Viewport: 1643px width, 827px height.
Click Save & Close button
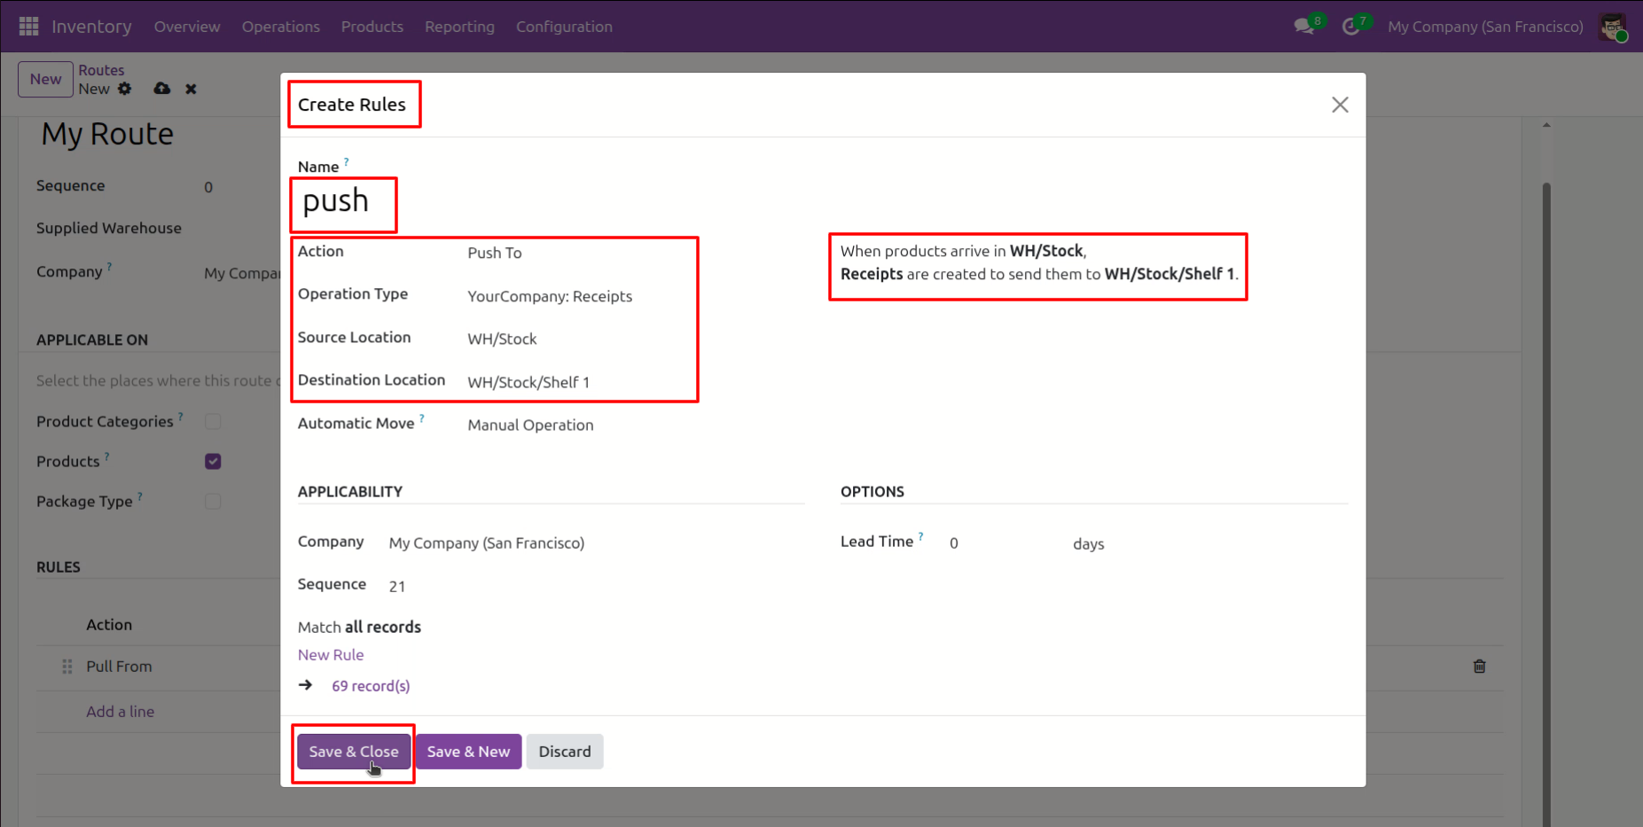pos(354,752)
